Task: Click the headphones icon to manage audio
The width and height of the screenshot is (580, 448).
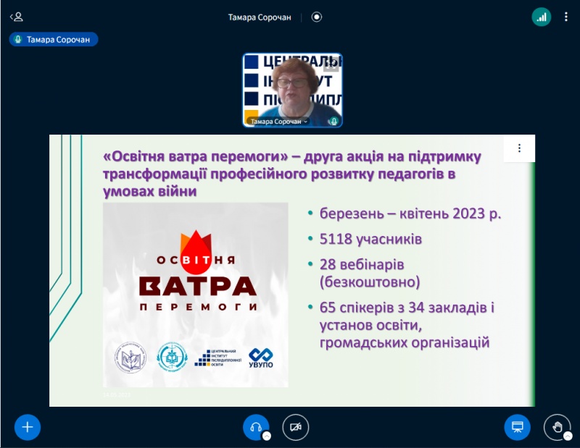Action: click(x=254, y=426)
